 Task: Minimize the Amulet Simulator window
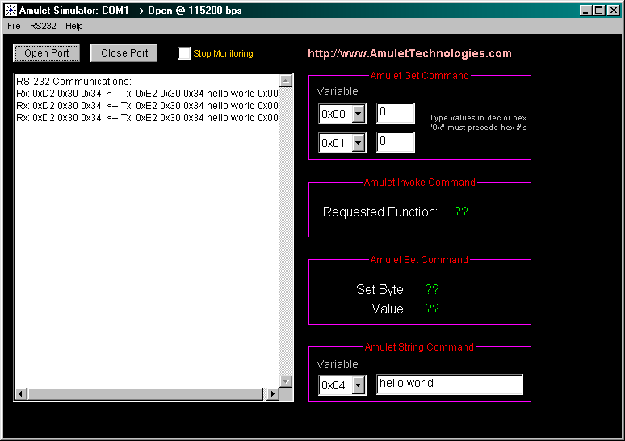coord(585,10)
